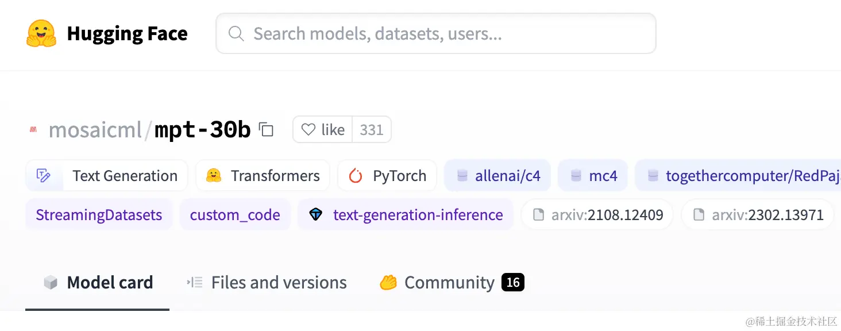Click the heart like icon
The image size is (841, 331).
pos(308,130)
